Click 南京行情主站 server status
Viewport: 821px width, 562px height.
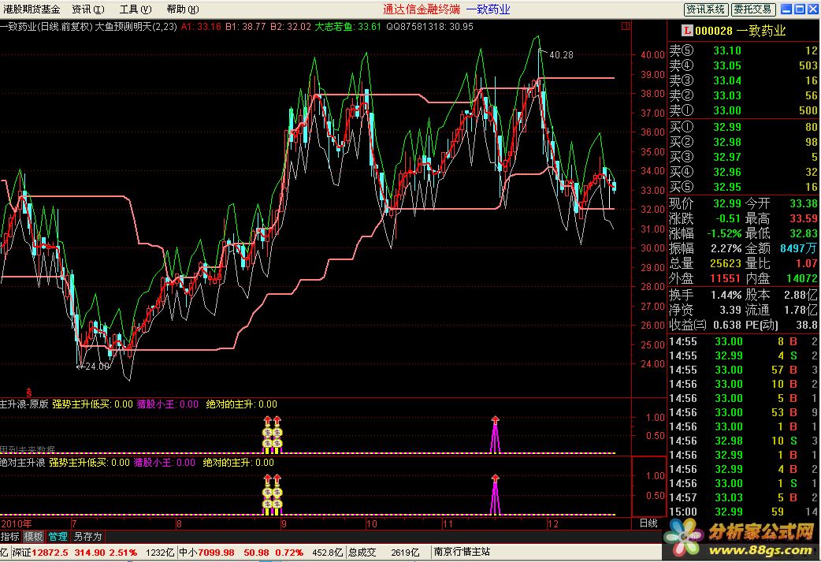463,552
